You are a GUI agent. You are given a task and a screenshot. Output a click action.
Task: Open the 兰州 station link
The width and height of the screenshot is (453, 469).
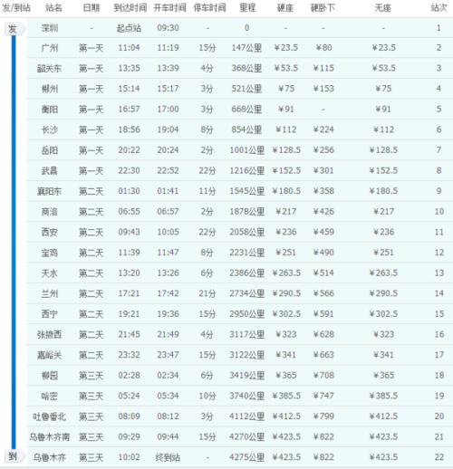(x=50, y=293)
